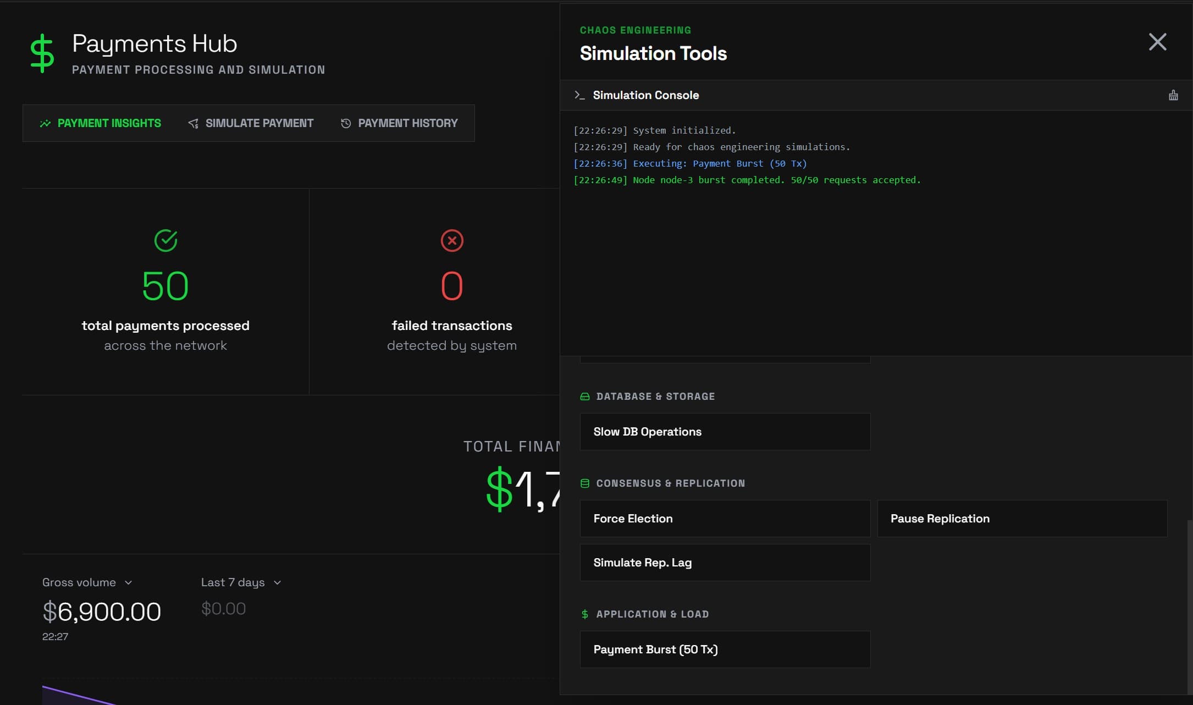Click the Application & Load dollar icon

[585, 614]
